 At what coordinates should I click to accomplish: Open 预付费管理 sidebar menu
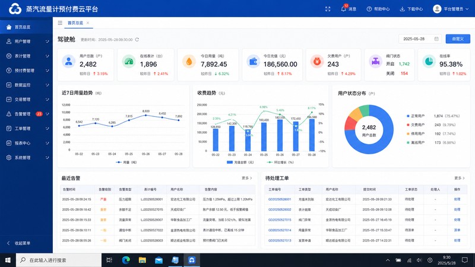coord(26,71)
